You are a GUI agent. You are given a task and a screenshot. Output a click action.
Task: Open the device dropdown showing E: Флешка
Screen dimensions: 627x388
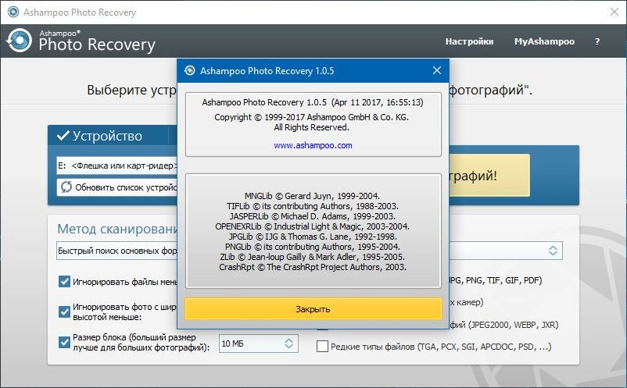click(117, 166)
